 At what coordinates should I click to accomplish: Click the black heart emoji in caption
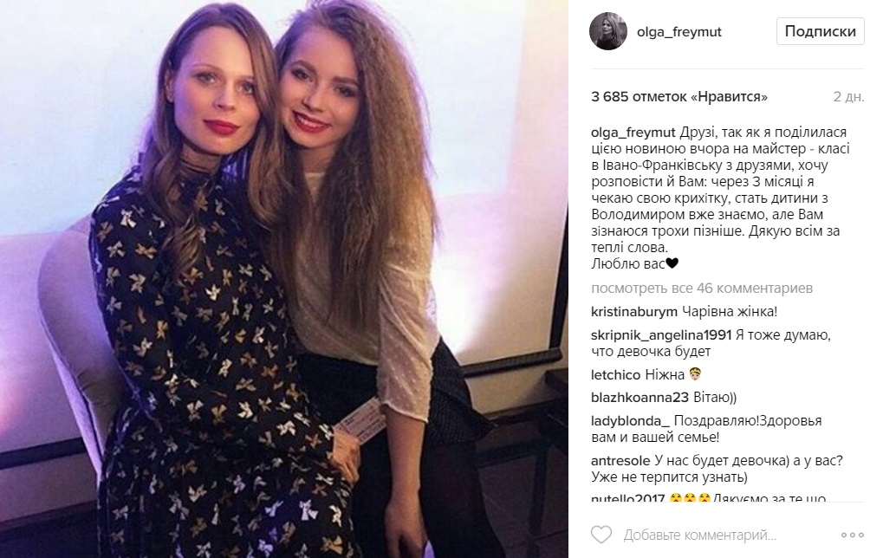672,264
